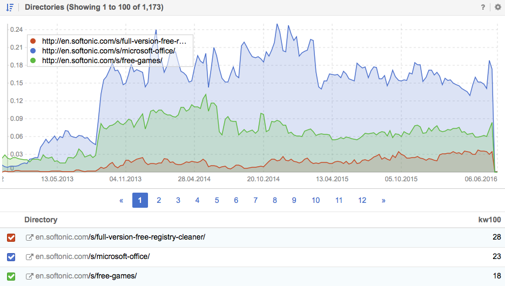Sort by the Directory column header
The width and height of the screenshot is (505, 286).
click(41, 220)
